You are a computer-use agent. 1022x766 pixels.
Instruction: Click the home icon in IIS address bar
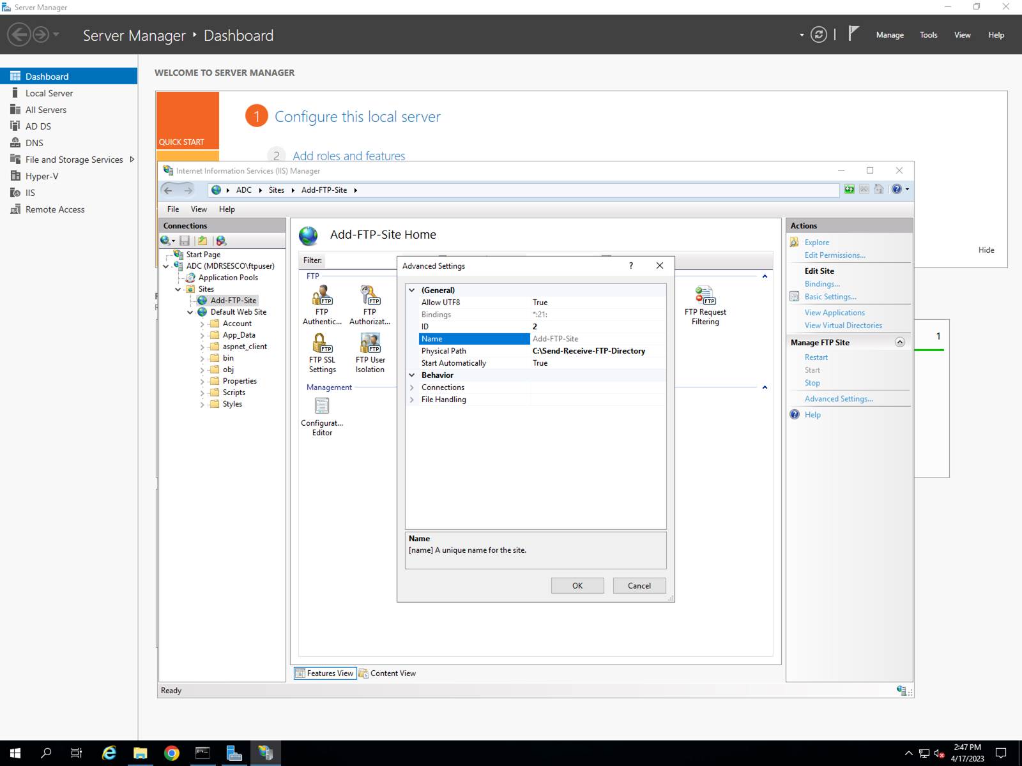879,189
